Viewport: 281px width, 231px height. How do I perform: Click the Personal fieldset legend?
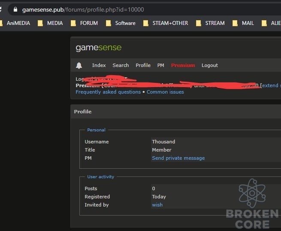[96, 130]
